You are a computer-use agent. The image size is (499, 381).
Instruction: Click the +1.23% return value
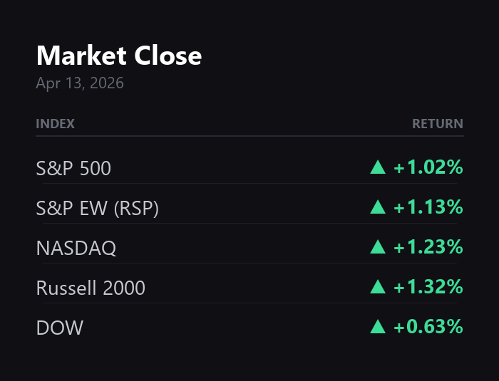click(x=428, y=247)
